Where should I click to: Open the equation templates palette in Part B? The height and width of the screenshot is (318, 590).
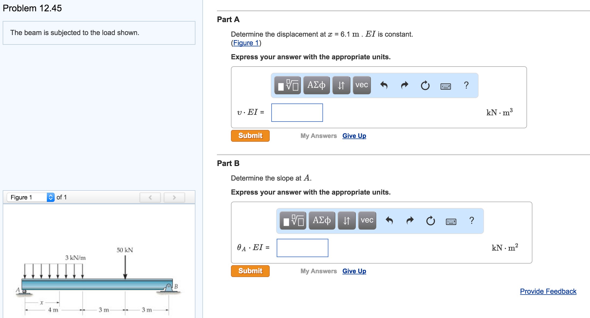pos(292,221)
